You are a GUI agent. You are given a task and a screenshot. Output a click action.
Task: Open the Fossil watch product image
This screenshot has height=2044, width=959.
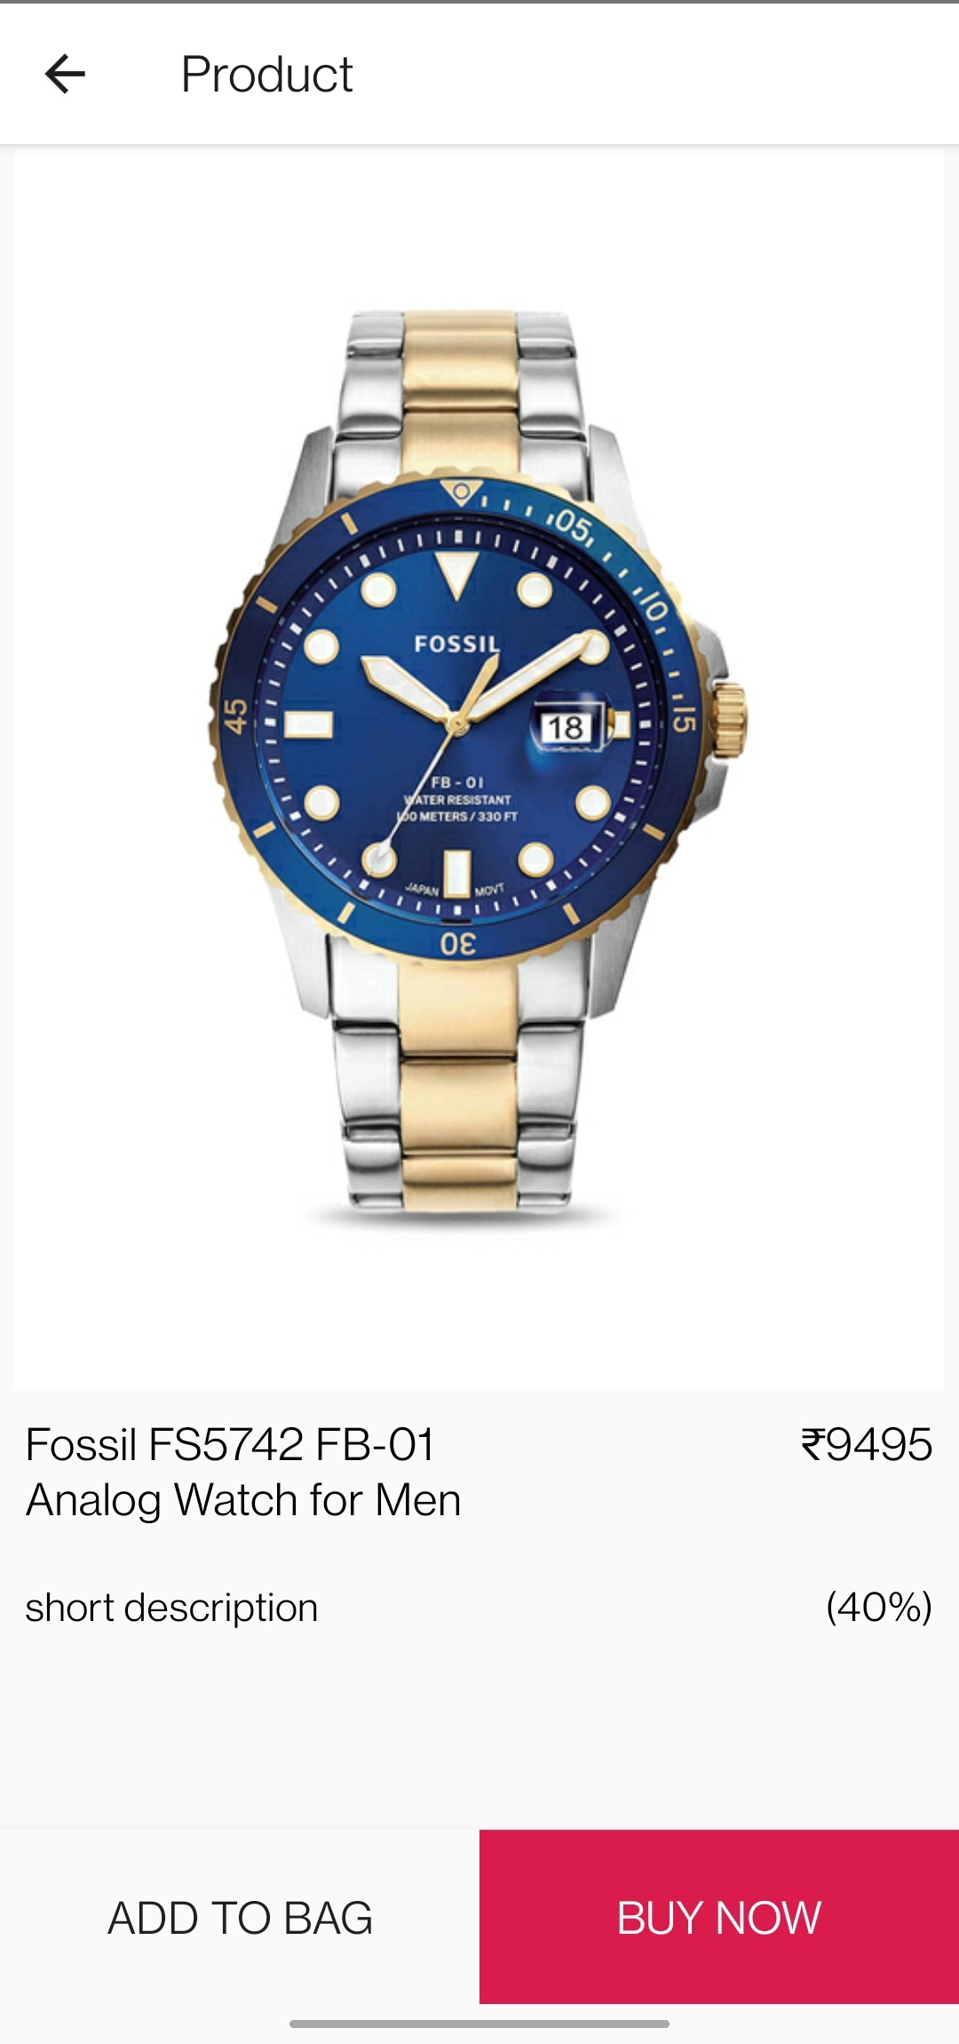[x=479, y=767]
